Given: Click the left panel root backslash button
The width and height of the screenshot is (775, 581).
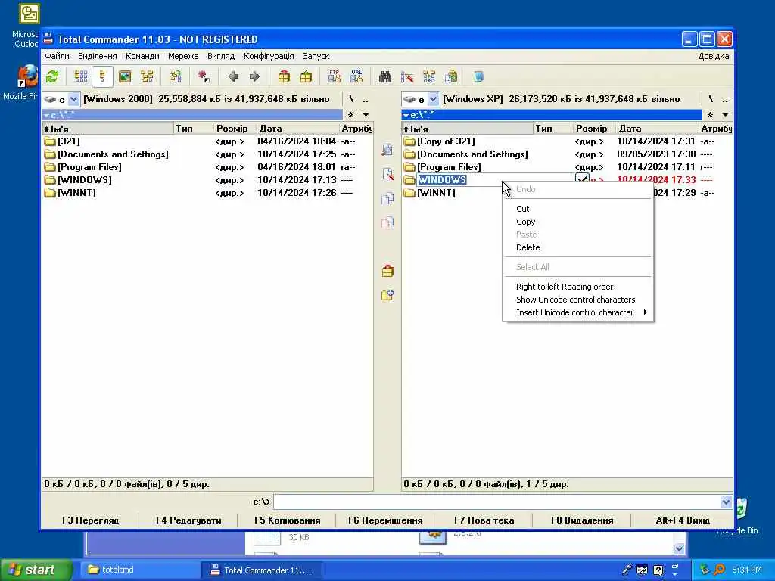Looking at the screenshot, I should (x=351, y=99).
